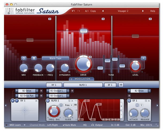
Task: Click the XLFO step pause button
Action: point(75,105)
